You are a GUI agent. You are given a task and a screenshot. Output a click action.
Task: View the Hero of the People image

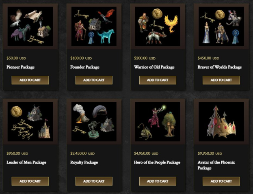tap(158, 122)
